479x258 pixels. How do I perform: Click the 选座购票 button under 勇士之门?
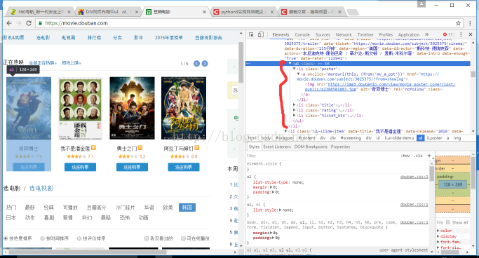[x=132, y=167]
